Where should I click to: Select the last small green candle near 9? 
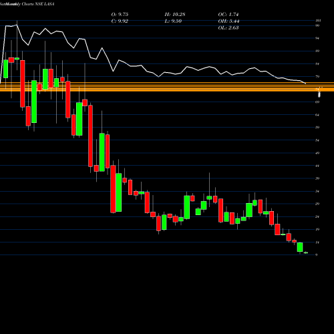coord(306,253)
